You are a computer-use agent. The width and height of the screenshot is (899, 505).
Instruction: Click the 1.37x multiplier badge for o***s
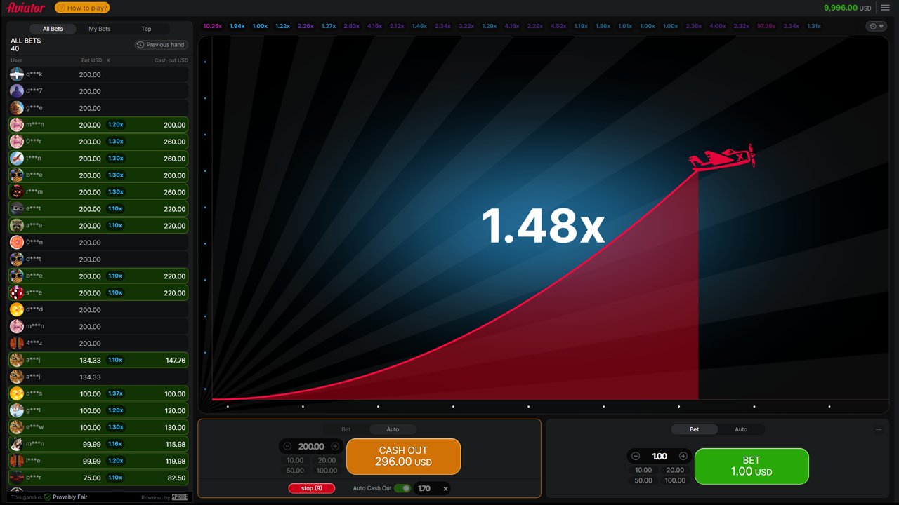point(116,394)
